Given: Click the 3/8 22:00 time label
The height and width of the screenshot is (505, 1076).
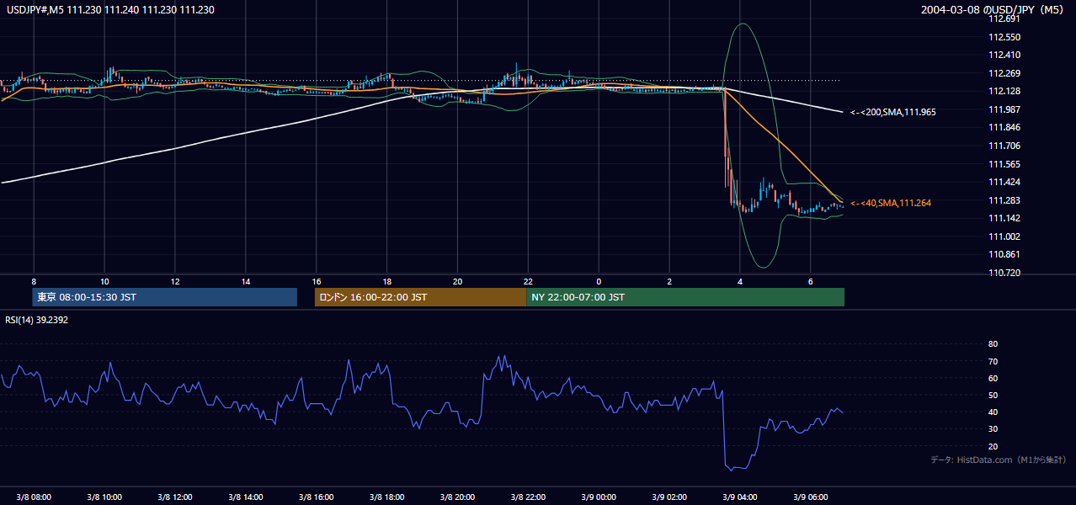Looking at the screenshot, I should (x=528, y=497).
